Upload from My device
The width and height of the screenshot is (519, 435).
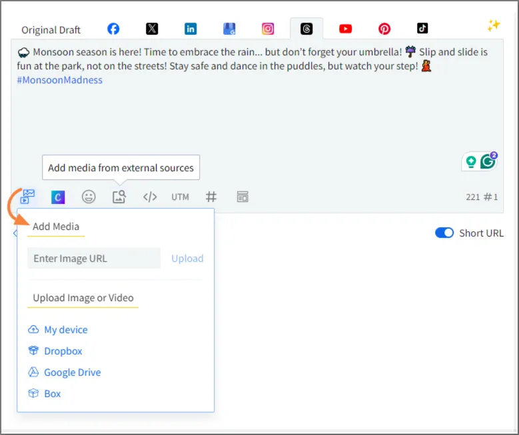pyautogui.click(x=66, y=330)
